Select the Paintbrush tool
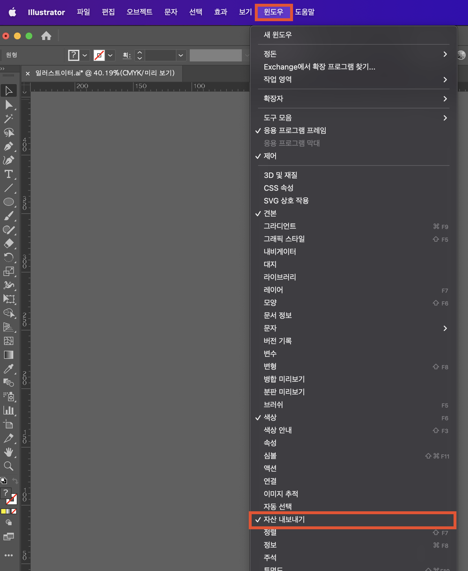The height and width of the screenshot is (571, 468). tap(9, 216)
